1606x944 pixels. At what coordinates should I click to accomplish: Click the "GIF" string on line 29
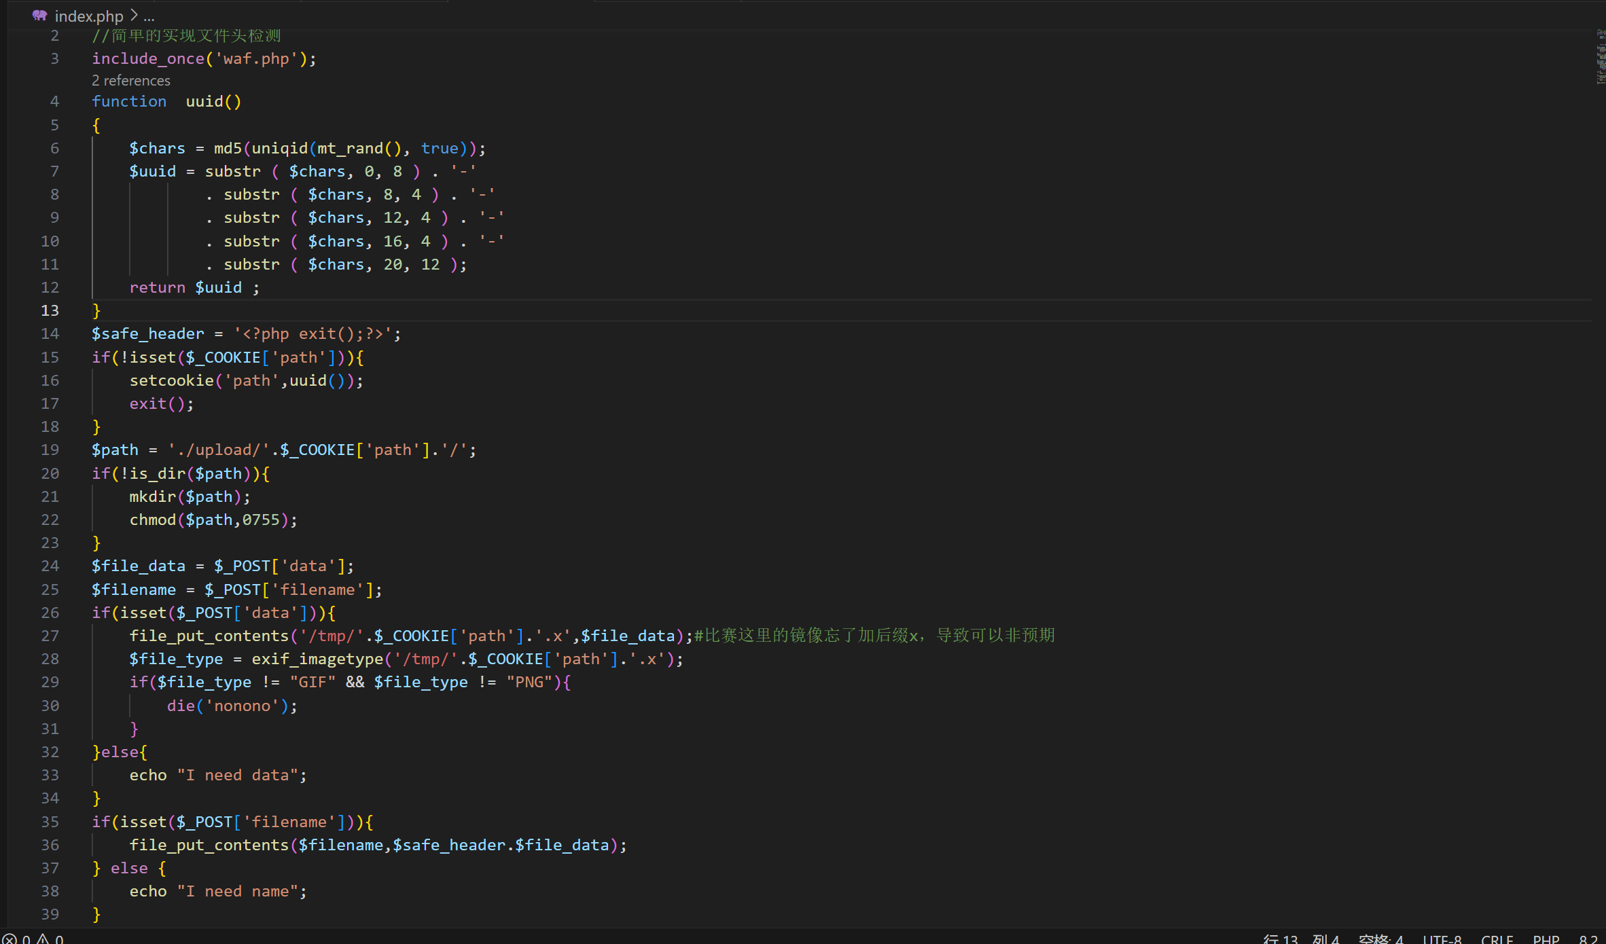pyautogui.click(x=313, y=682)
